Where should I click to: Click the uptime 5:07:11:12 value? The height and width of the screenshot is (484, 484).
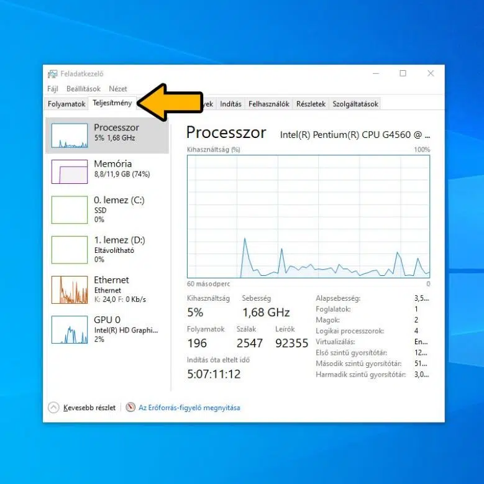tap(214, 374)
